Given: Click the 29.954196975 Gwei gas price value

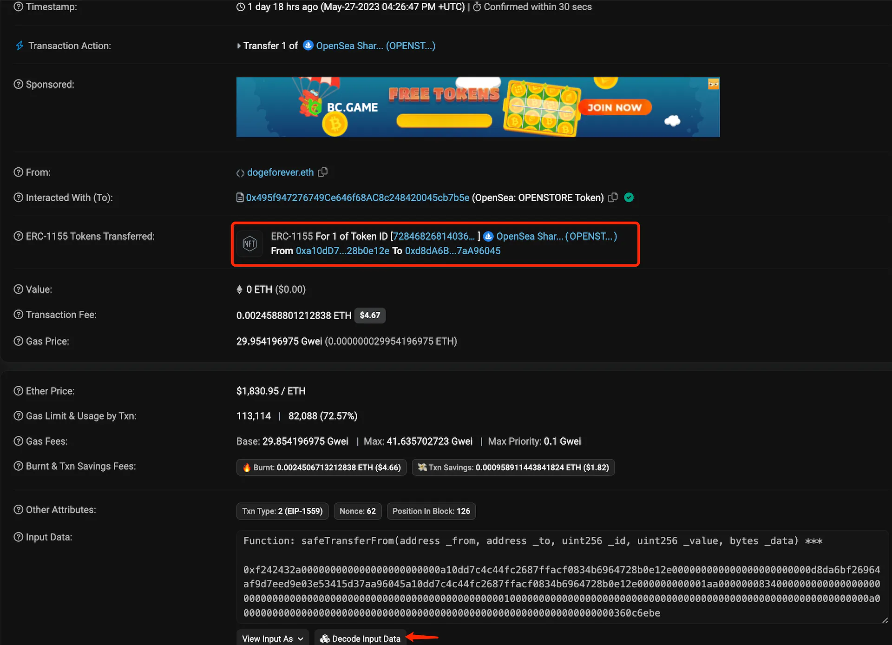Looking at the screenshot, I should [x=279, y=341].
